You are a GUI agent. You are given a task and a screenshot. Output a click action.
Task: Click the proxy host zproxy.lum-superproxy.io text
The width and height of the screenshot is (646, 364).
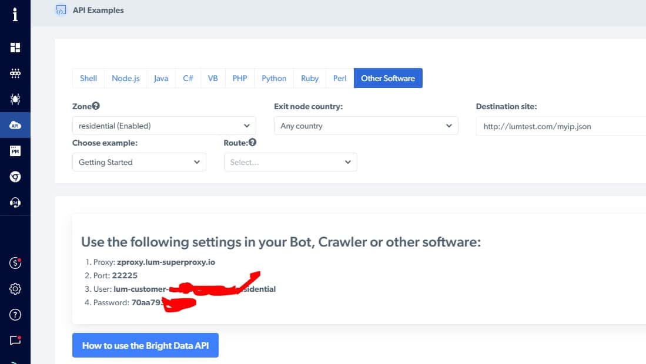tap(166, 262)
